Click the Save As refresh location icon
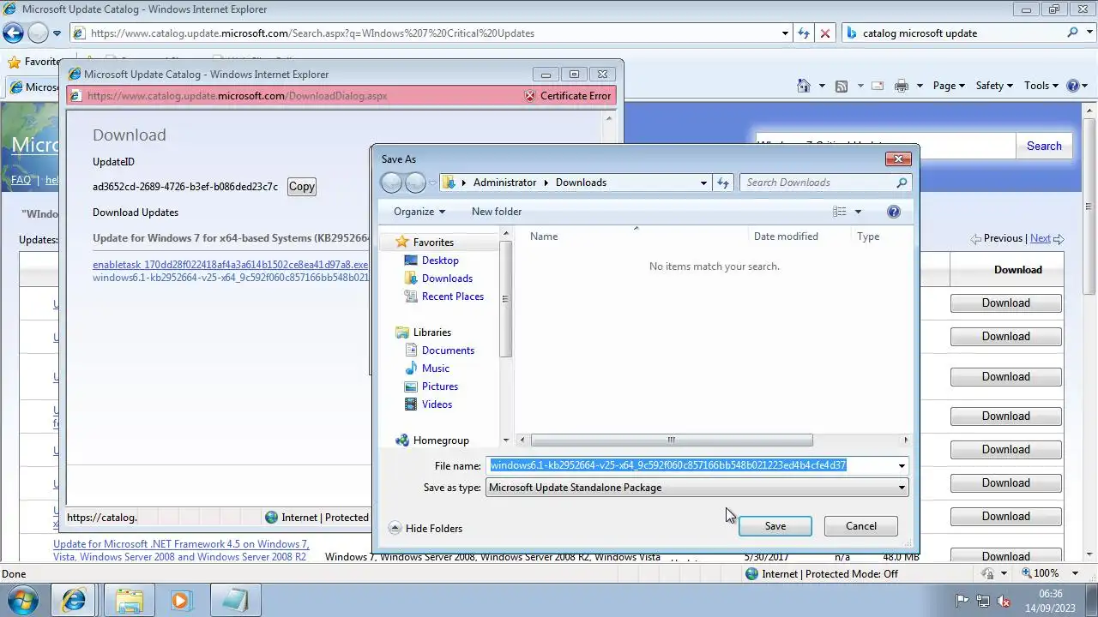Screen dimensions: 1098x617 (x=723, y=183)
